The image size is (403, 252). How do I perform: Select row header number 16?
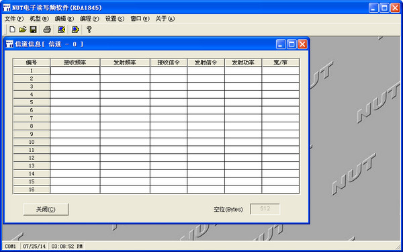click(x=32, y=190)
